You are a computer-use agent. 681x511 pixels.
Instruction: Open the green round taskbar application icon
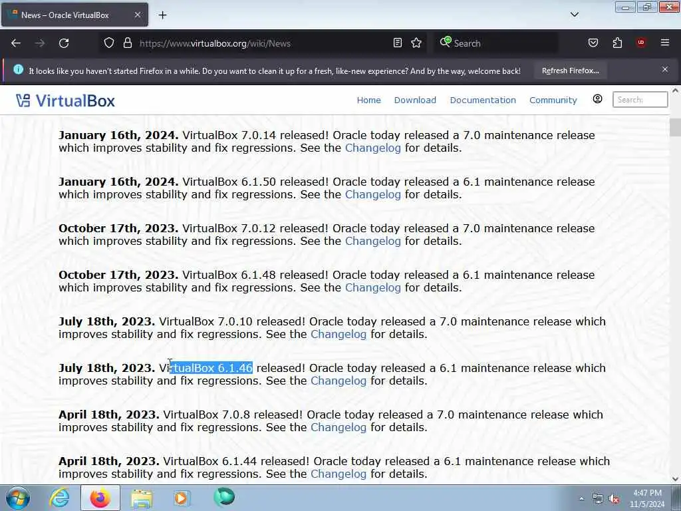(224, 497)
